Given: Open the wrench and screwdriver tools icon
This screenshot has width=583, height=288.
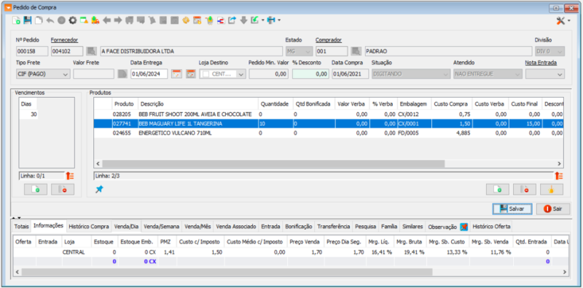Looking at the screenshot, I should click(x=560, y=21).
